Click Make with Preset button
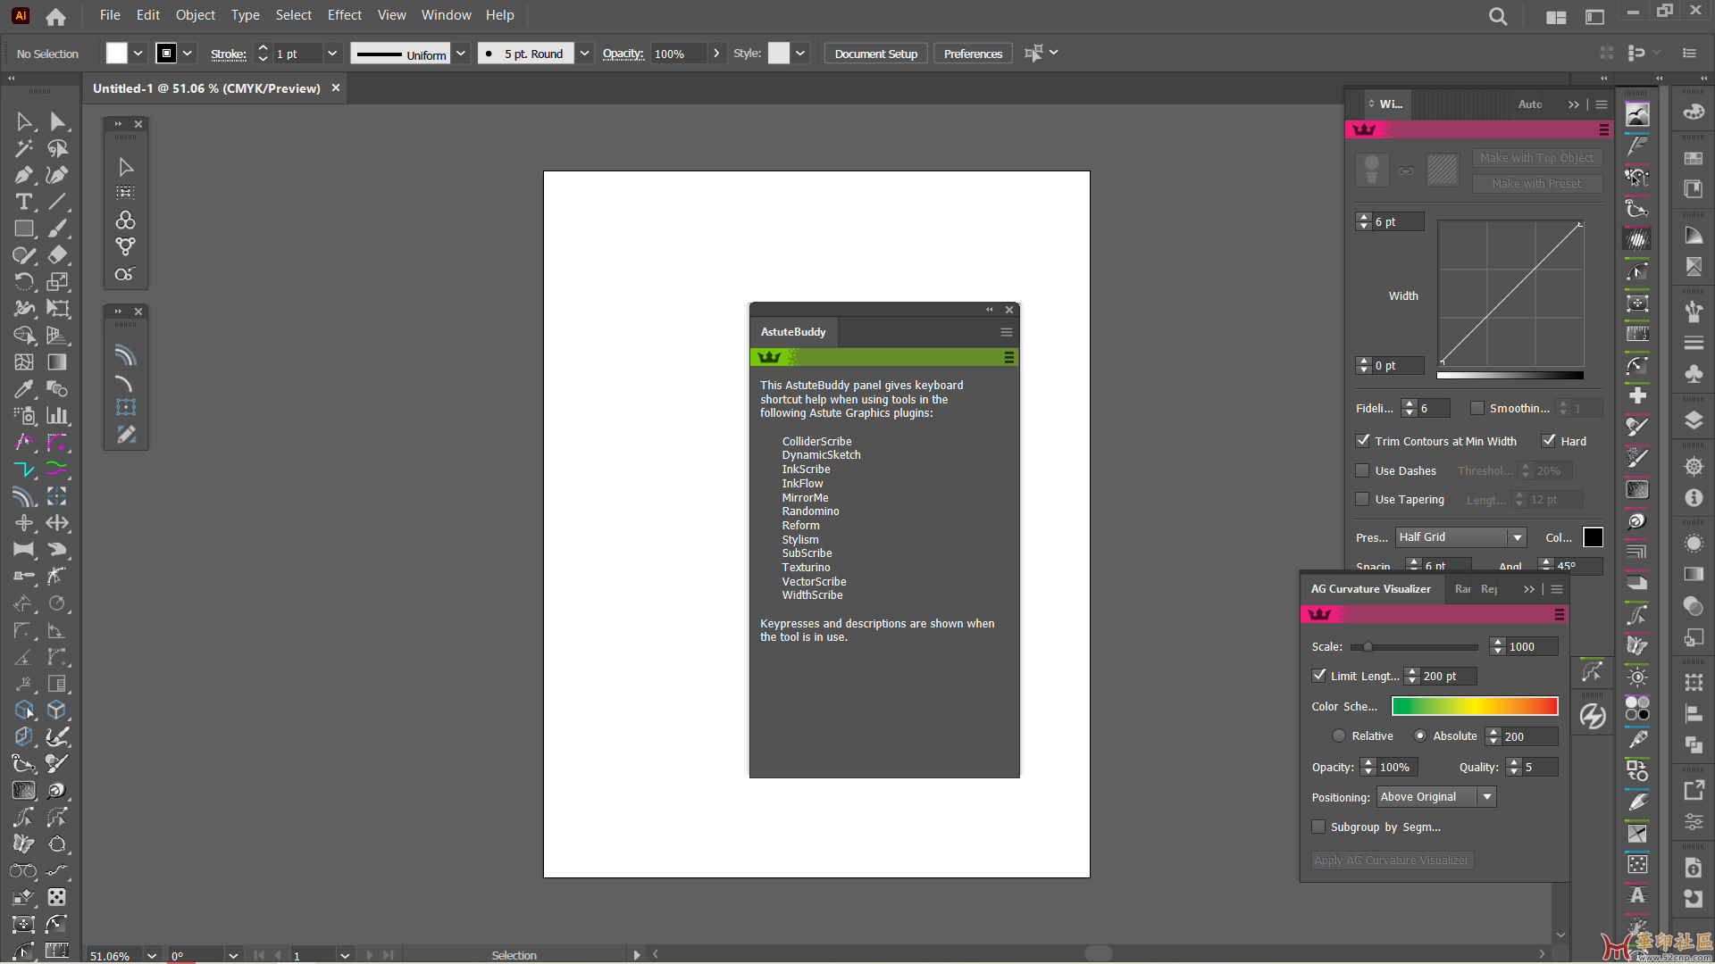 [x=1536, y=184]
